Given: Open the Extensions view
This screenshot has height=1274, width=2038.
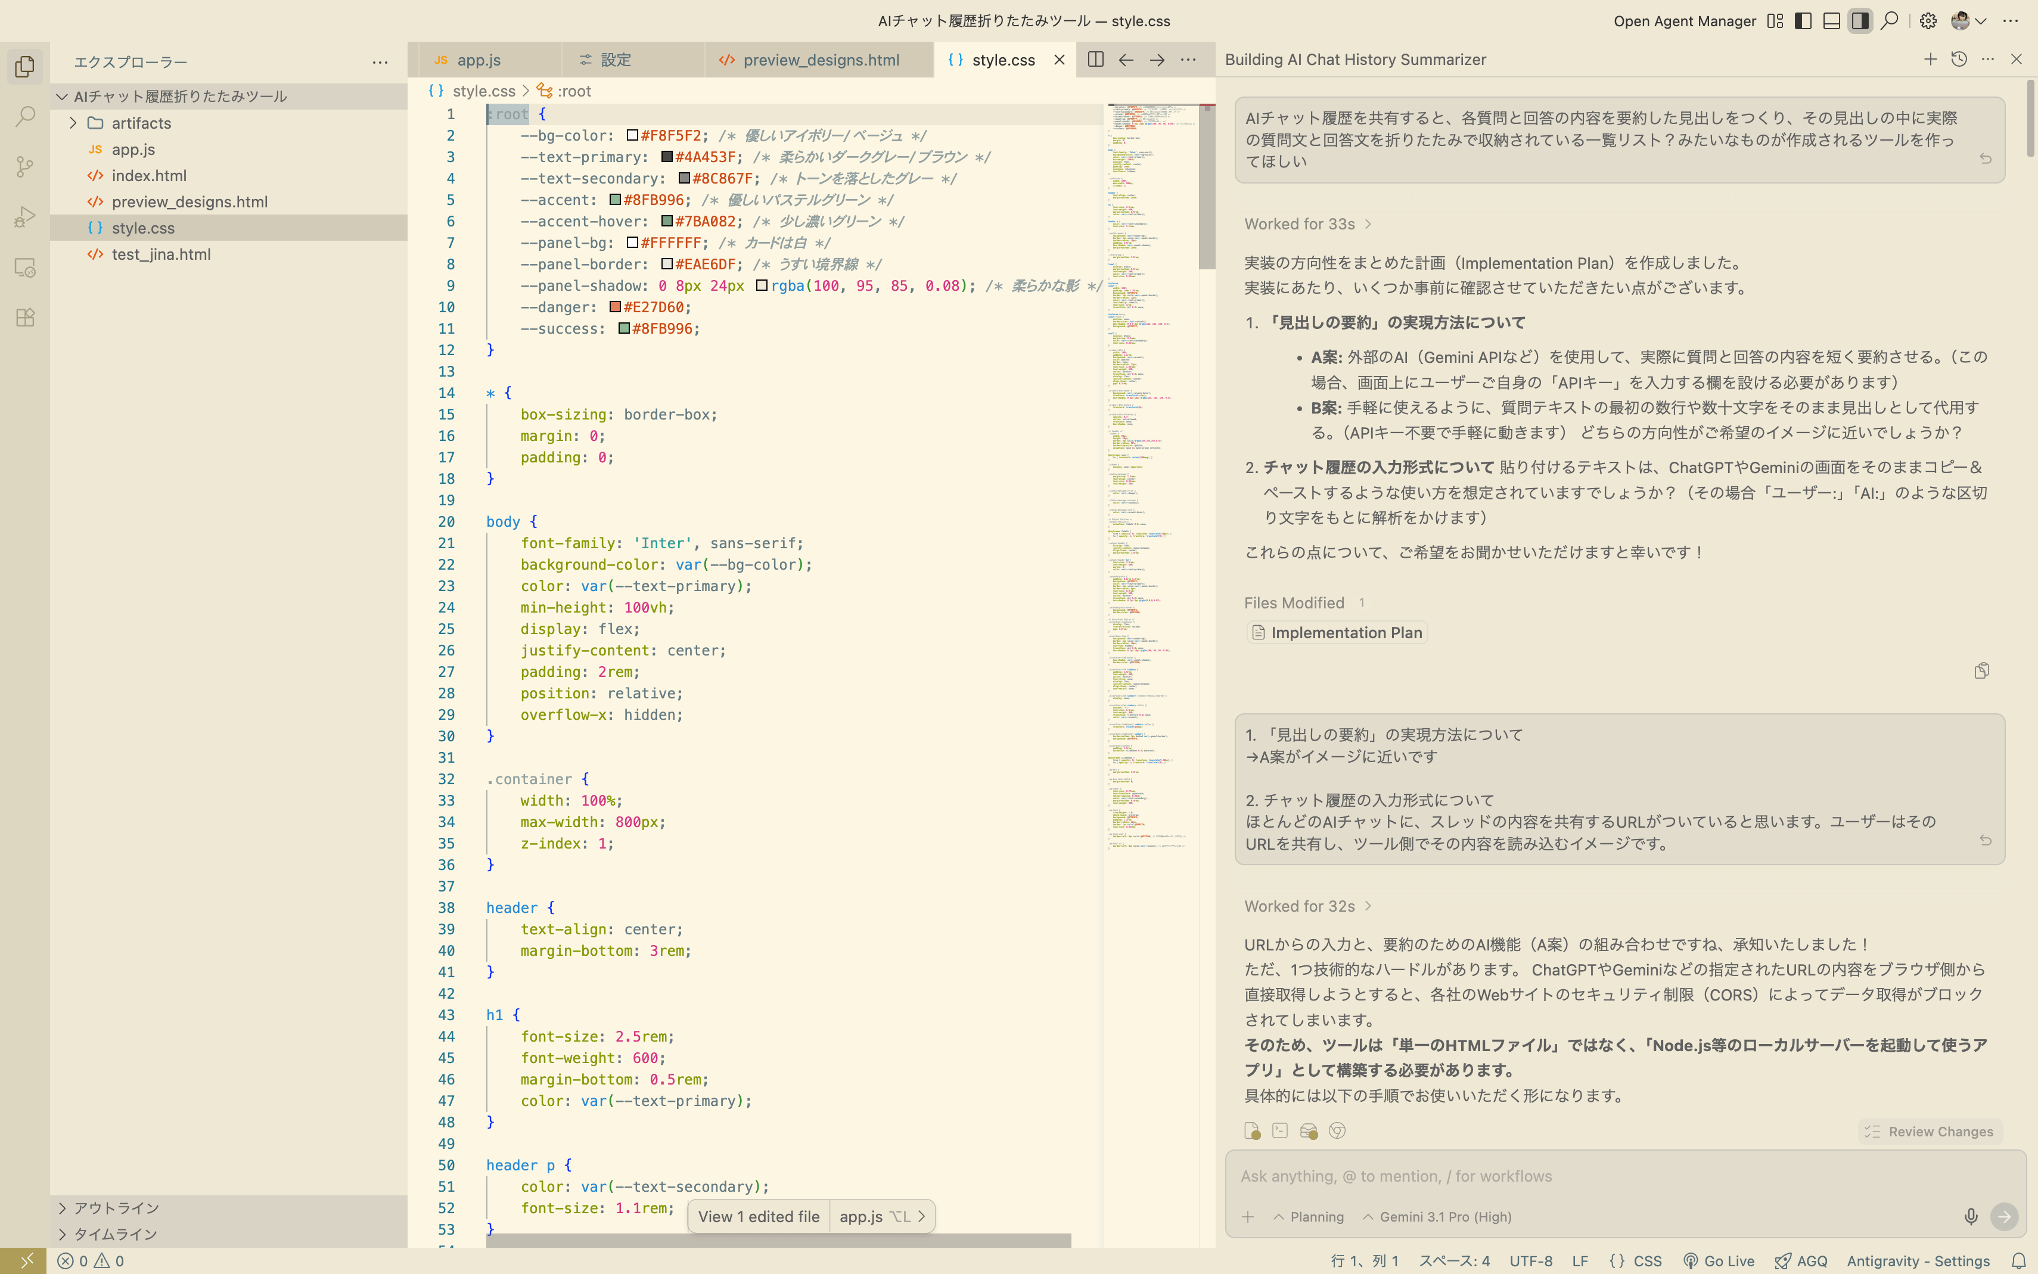Looking at the screenshot, I should click(x=24, y=318).
